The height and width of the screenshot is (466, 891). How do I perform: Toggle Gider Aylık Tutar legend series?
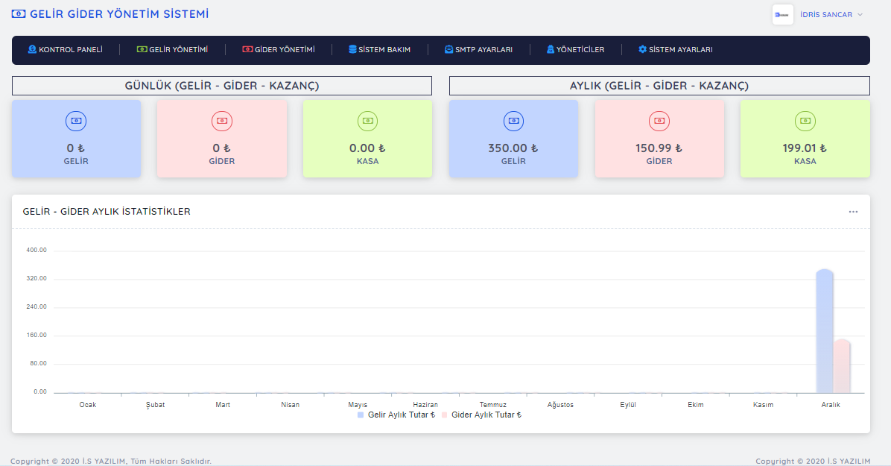[481, 415]
